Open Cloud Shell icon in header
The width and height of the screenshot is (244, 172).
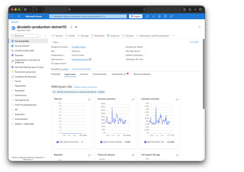click(x=147, y=16)
